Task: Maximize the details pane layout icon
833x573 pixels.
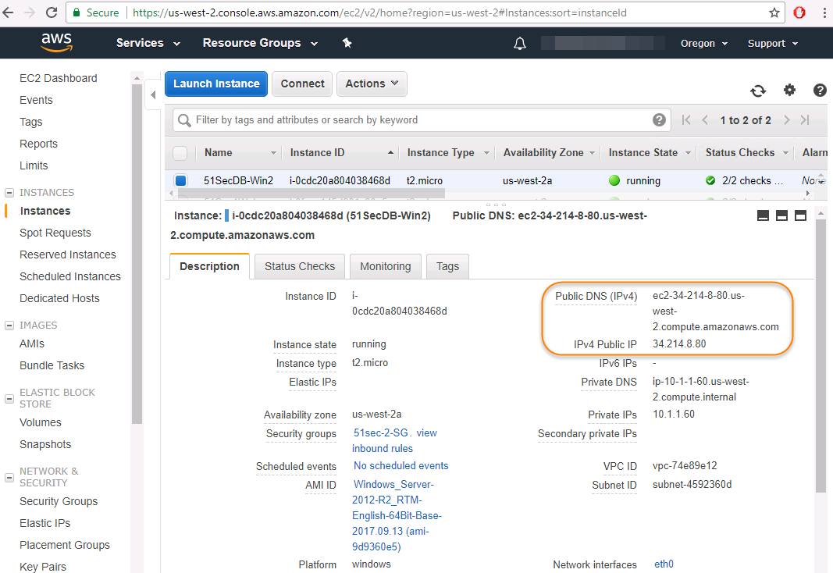Action: [800, 215]
